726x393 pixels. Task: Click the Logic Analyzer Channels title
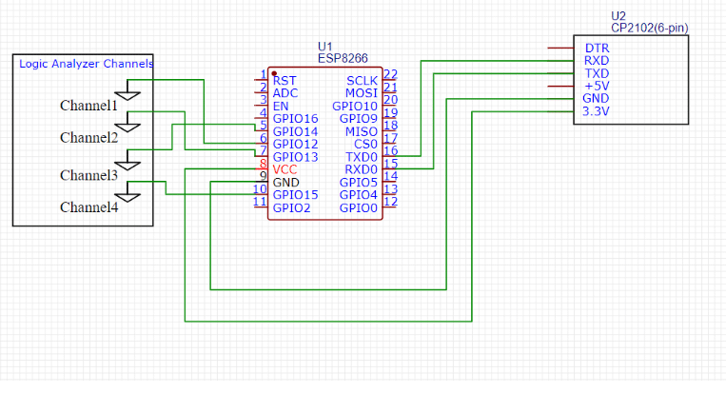[87, 64]
